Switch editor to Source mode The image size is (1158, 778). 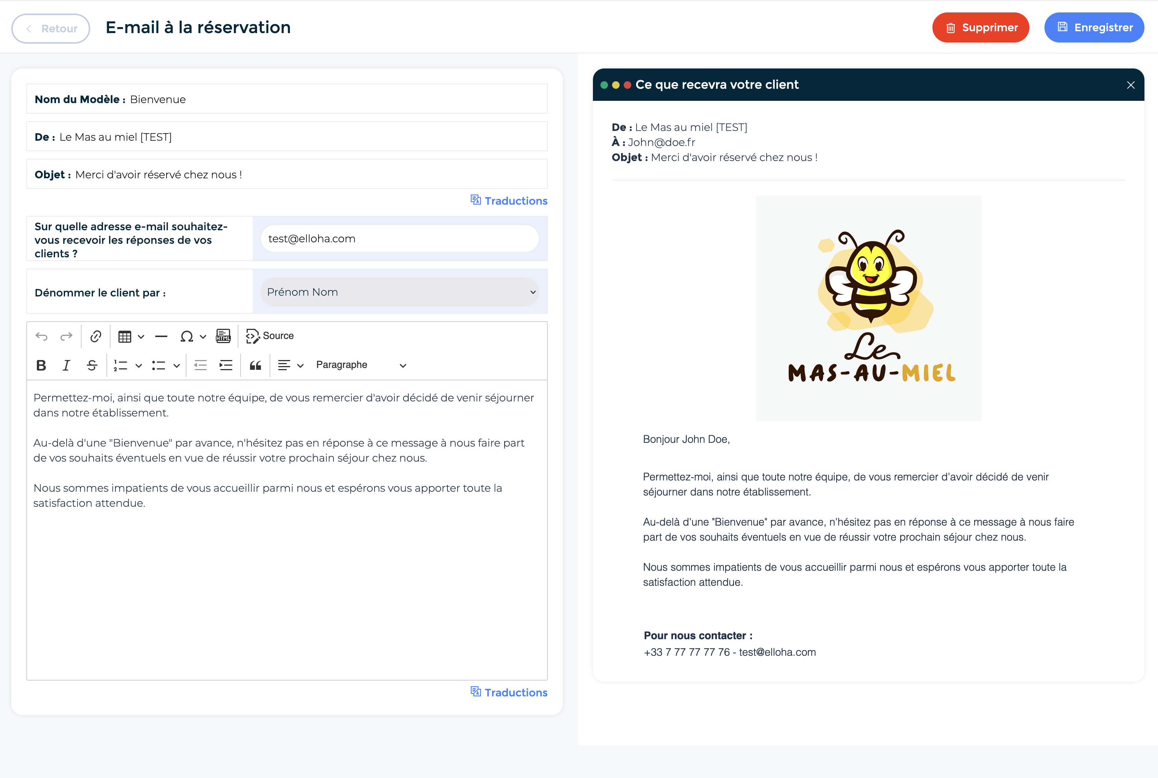tap(270, 336)
